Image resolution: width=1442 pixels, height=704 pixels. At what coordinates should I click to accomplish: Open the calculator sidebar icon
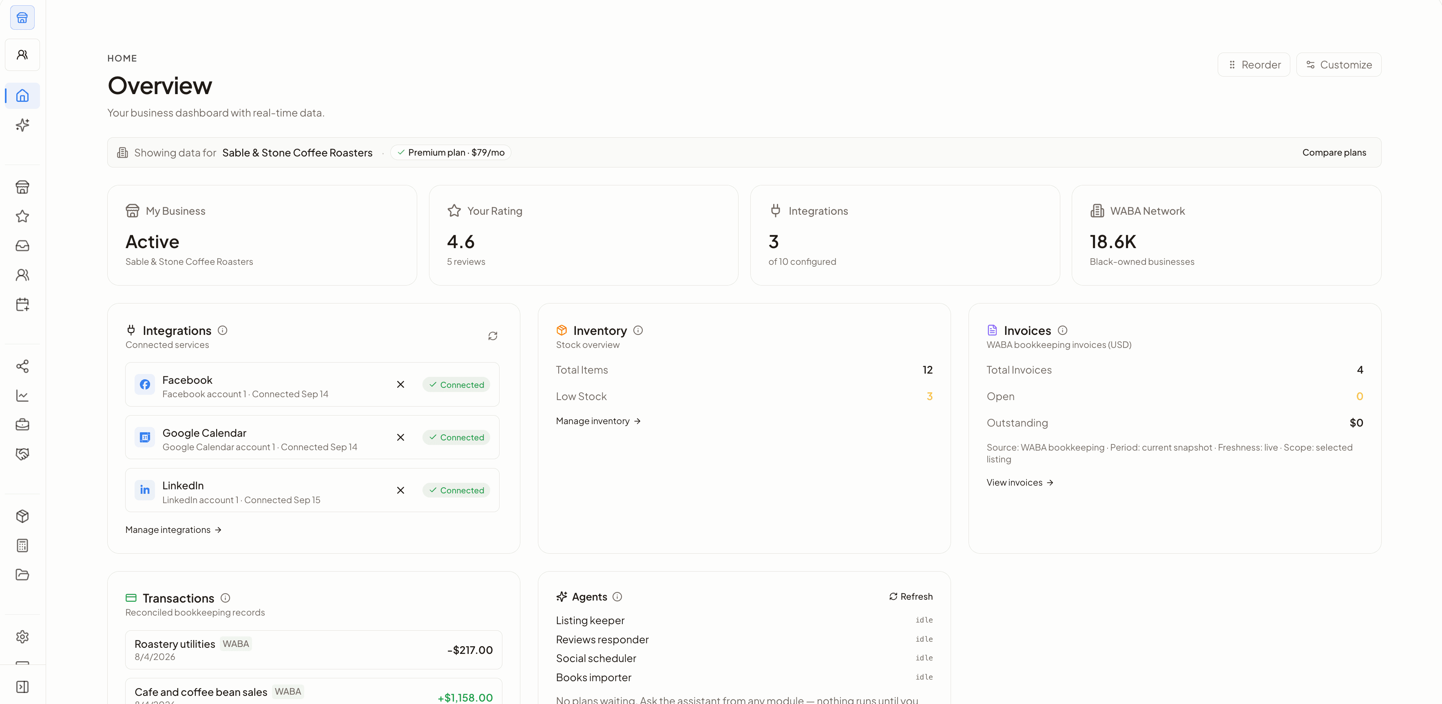(22, 545)
